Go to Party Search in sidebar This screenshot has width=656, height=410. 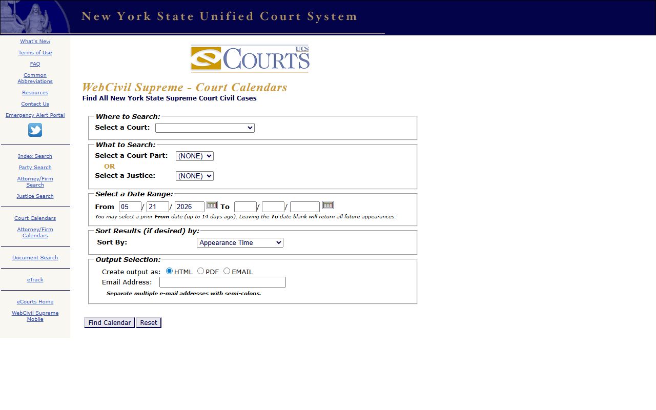point(35,168)
